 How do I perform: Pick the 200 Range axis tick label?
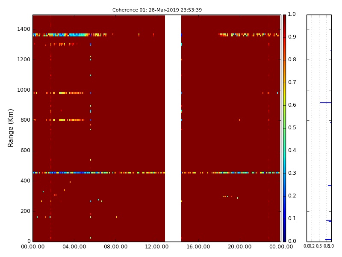click(x=25, y=211)
